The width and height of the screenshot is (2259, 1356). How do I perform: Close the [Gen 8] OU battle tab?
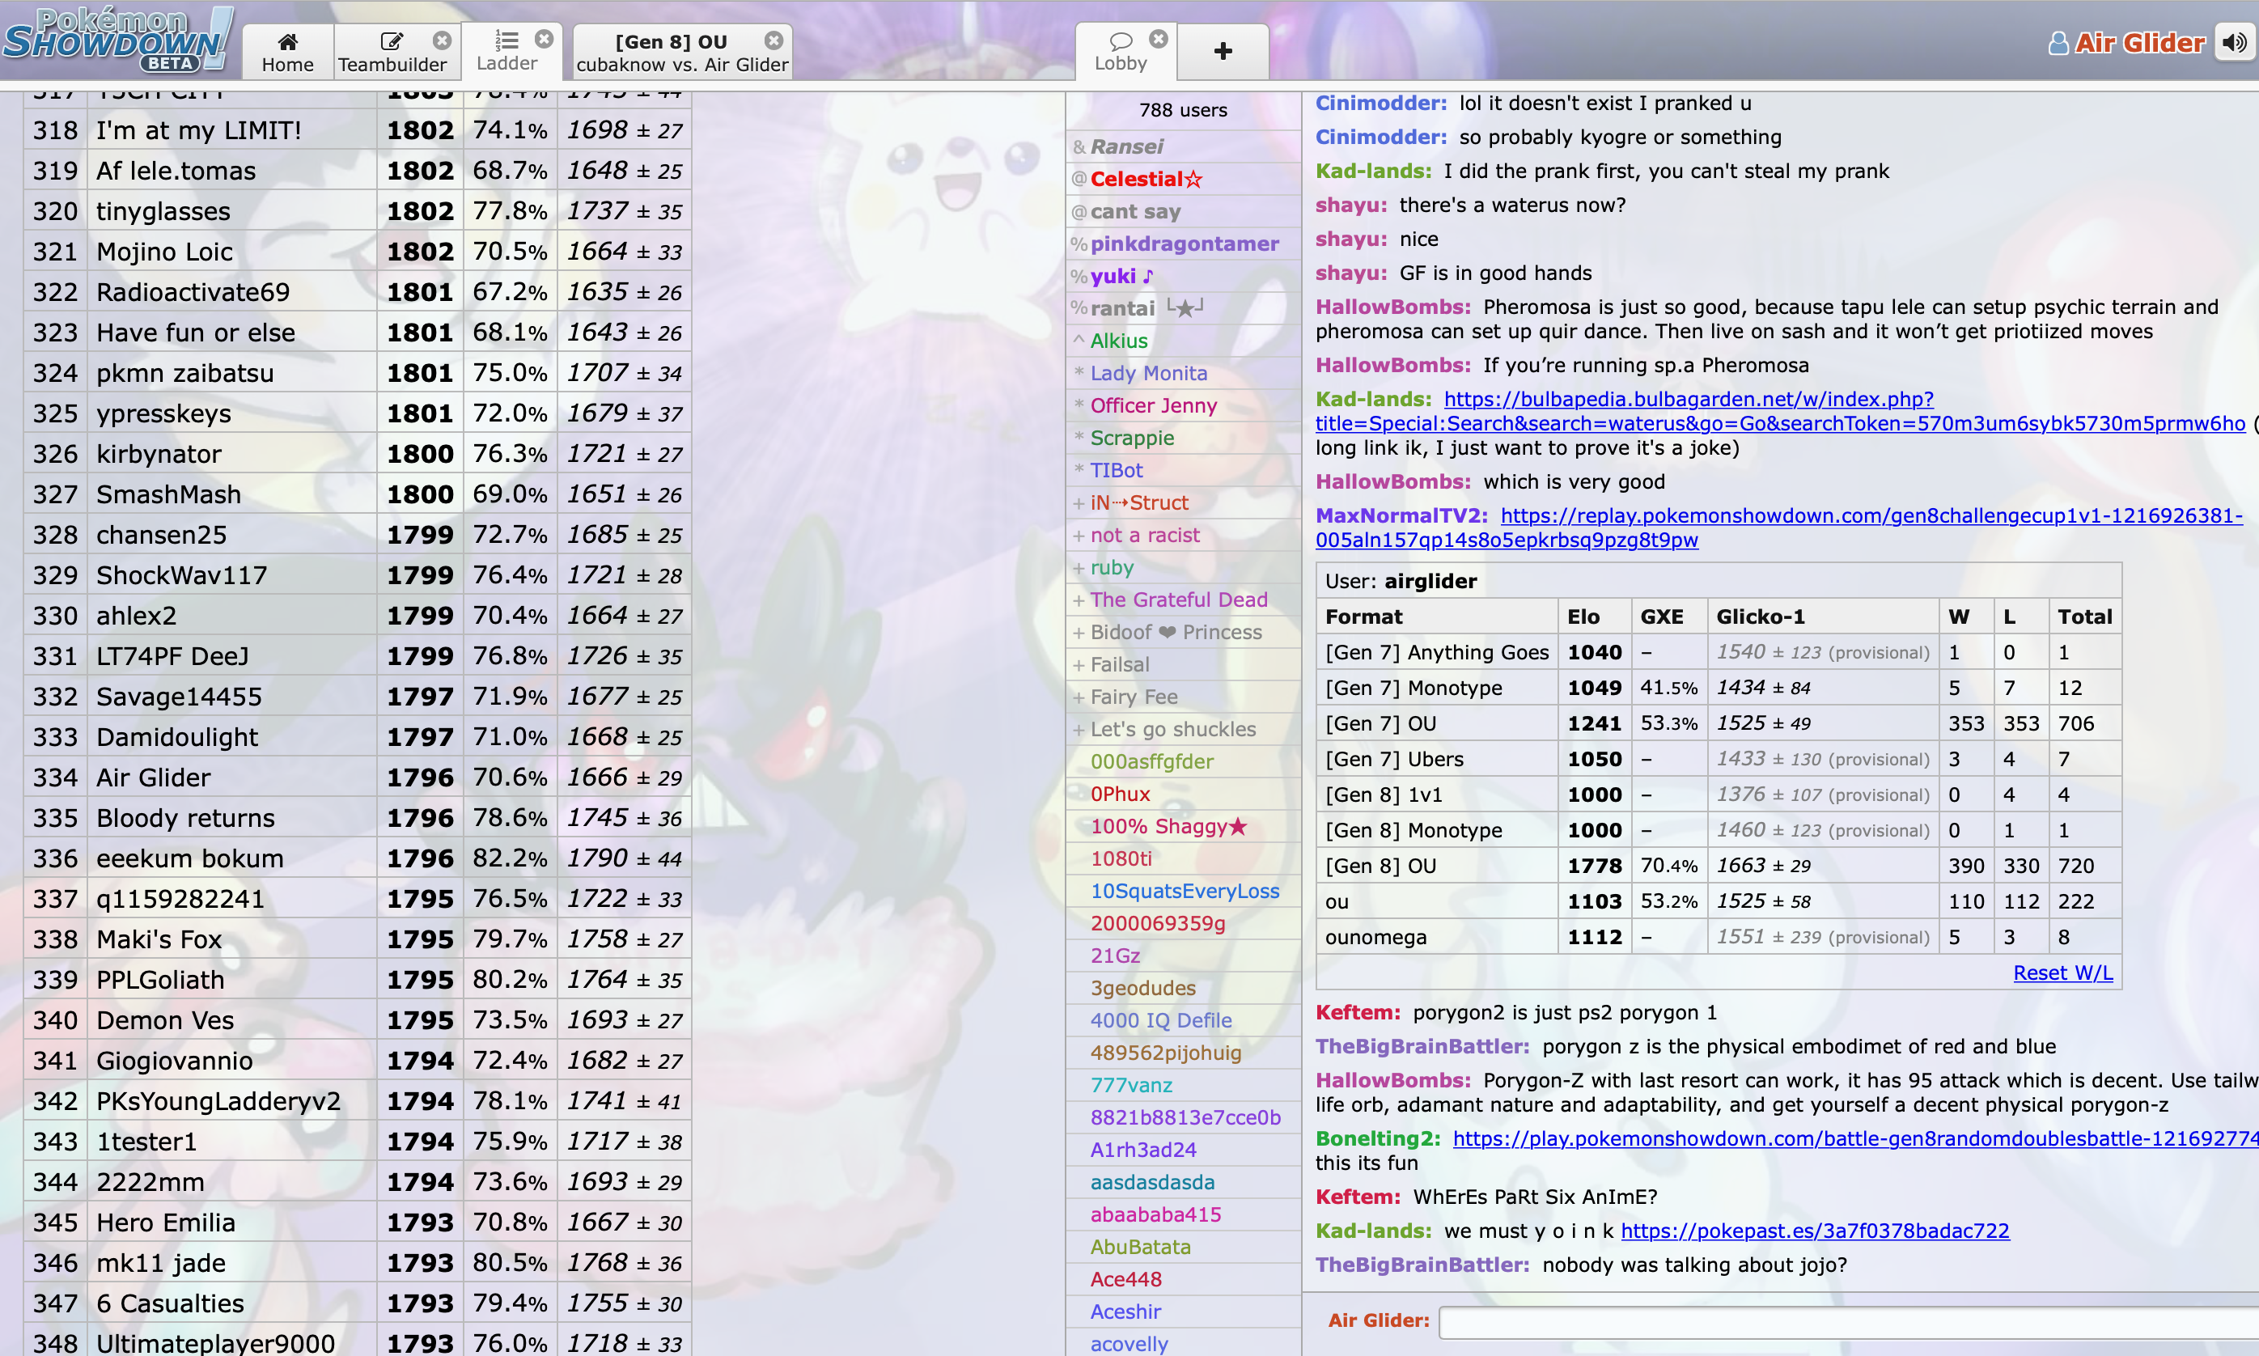pos(774,40)
